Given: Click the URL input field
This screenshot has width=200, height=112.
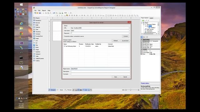Looking at the screenshot, I should tap(100, 28).
